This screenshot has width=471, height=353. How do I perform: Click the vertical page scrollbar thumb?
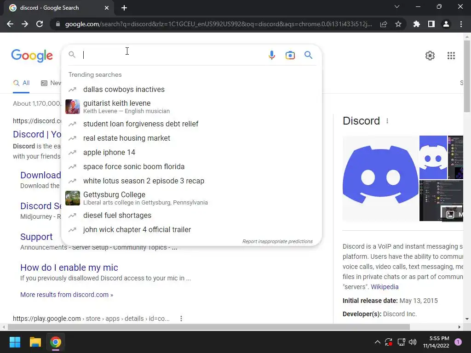[467, 76]
